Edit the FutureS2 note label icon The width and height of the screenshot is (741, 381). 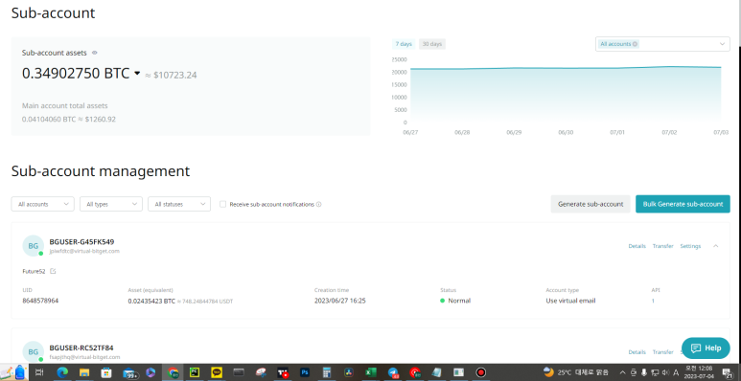point(53,271)
